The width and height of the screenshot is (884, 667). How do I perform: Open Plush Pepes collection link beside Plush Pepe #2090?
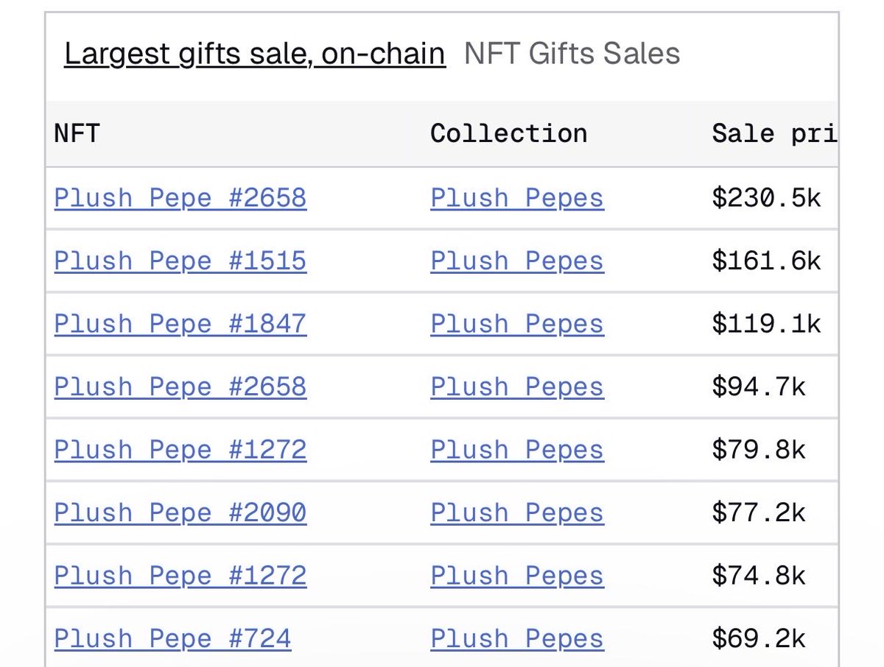(x=517, y=513)
